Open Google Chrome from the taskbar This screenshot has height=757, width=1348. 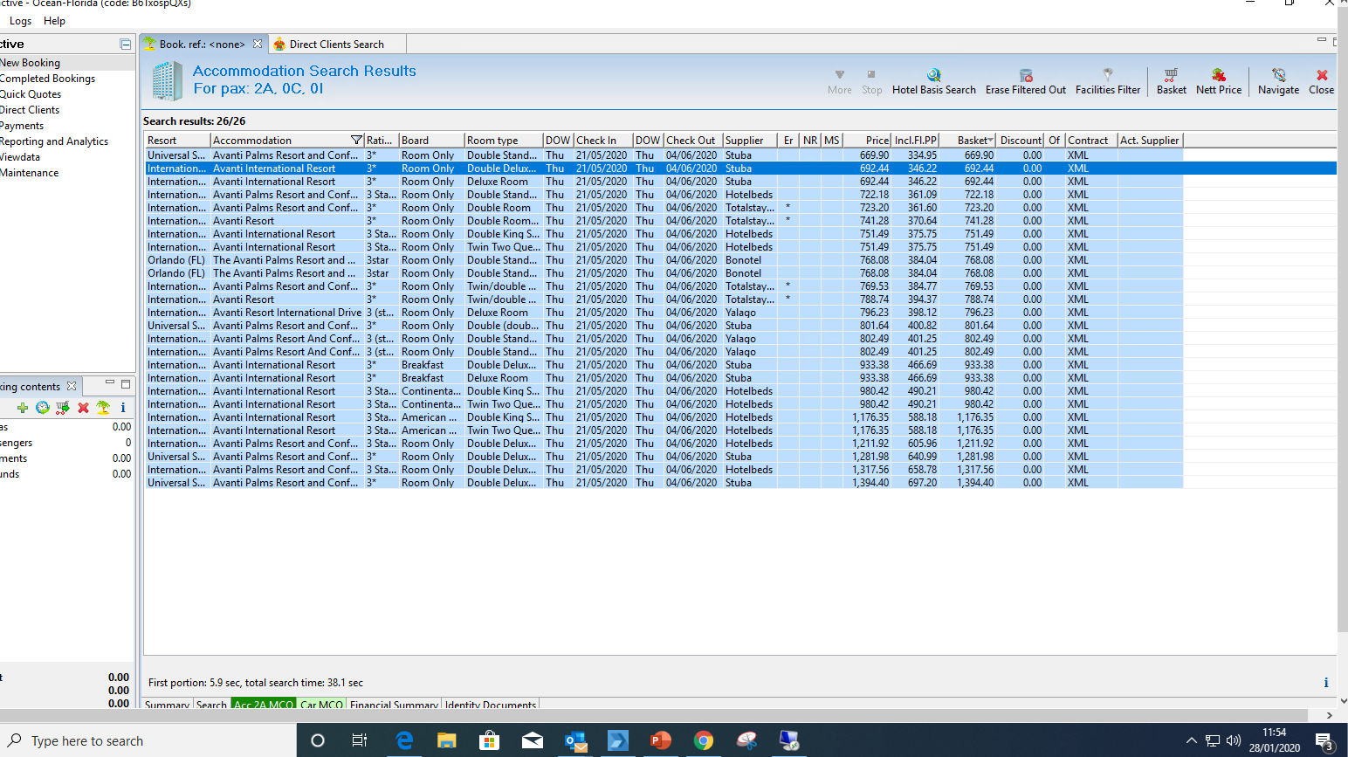704,740
